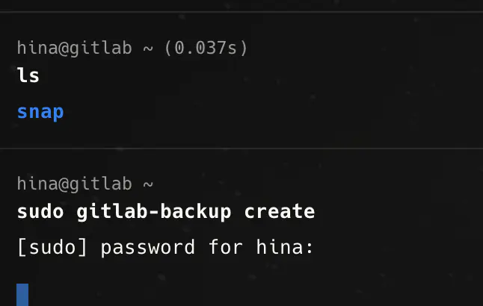
Task: Click the word password in the sudo prompt
Action: click(147, 248)
